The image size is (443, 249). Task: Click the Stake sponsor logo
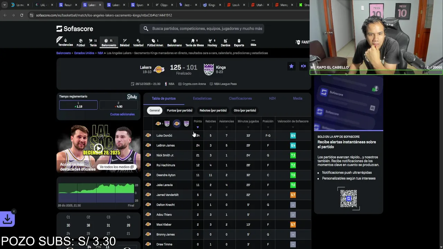click(132, 97)
